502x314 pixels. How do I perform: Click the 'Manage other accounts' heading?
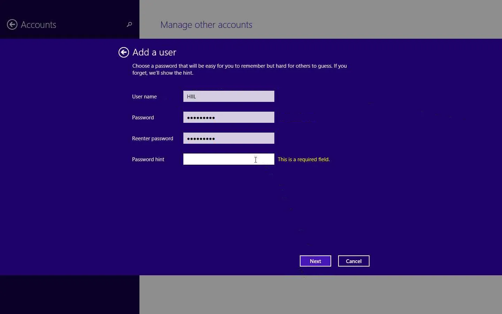(206, 25)
